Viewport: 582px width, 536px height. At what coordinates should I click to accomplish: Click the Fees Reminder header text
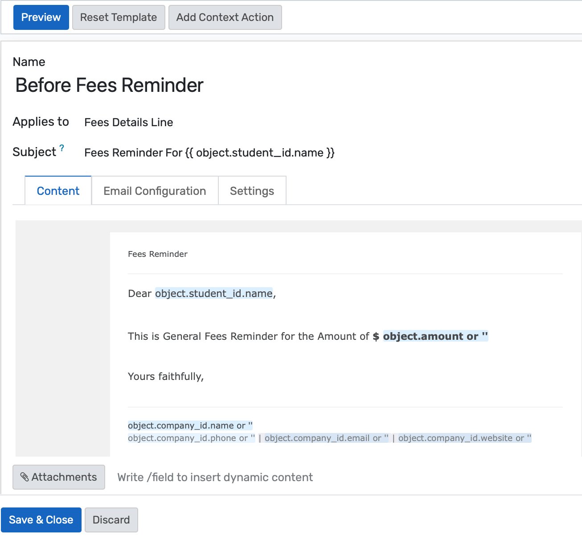pyautogui.click(x=157, y=254)
